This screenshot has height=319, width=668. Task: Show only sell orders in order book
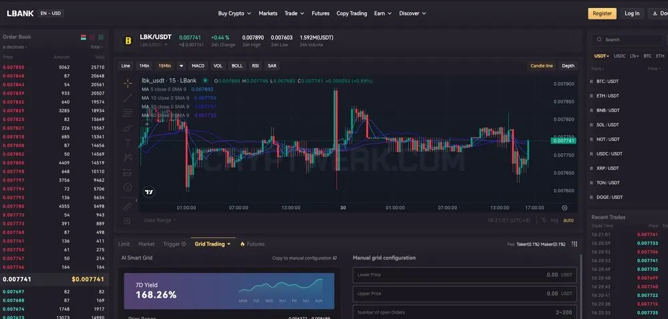92,37
